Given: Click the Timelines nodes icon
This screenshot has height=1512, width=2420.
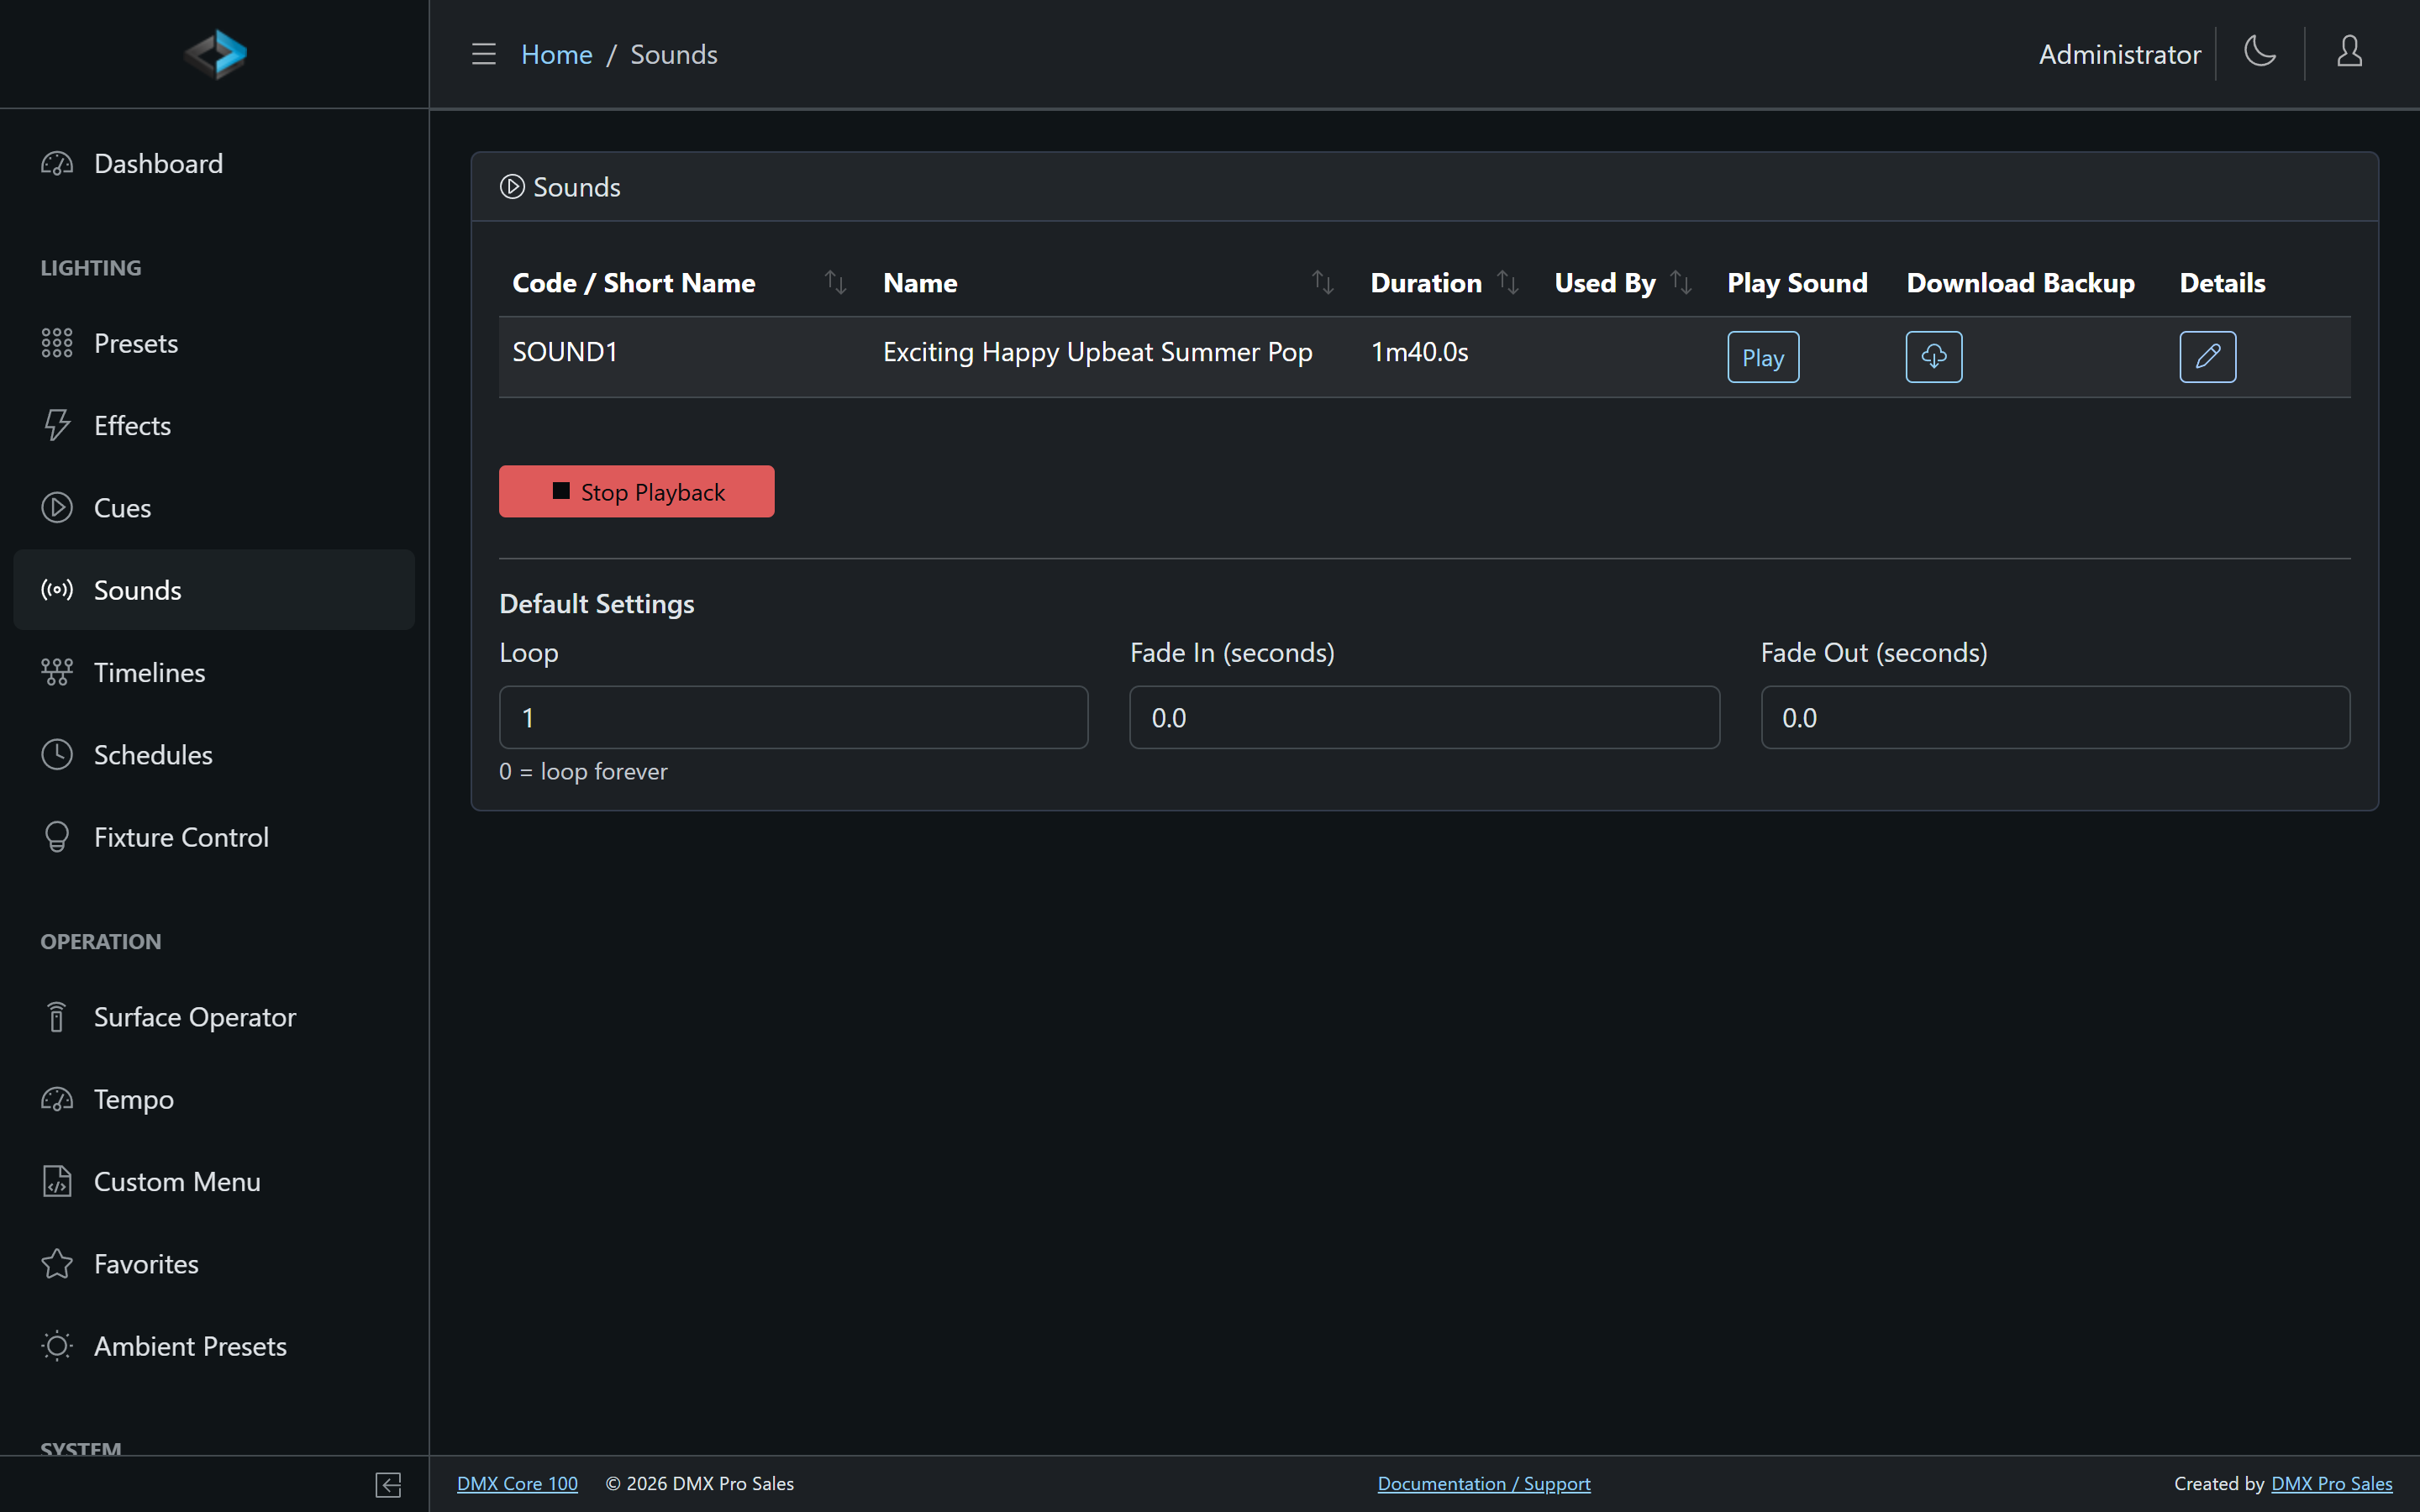Looking at the screenshot, I should click(57, 672).
